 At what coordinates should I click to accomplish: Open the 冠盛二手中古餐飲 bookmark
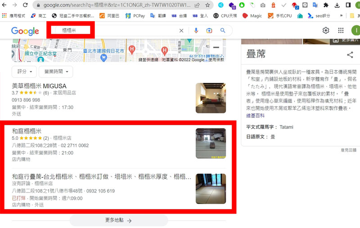(73, 16)
